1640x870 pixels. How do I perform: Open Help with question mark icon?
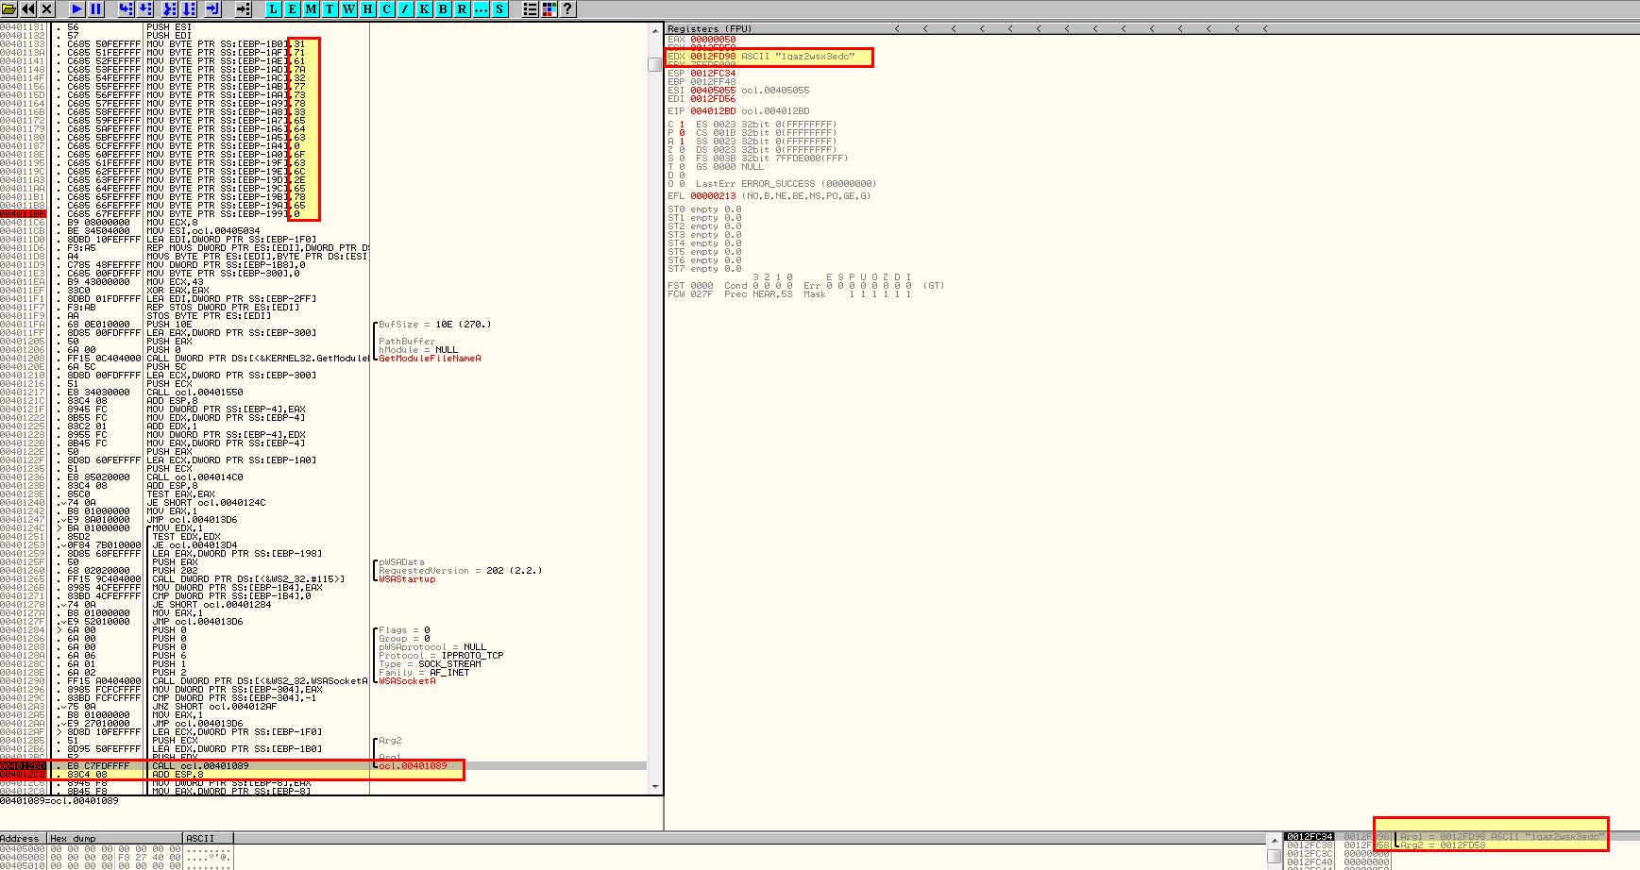click(567, 8)
